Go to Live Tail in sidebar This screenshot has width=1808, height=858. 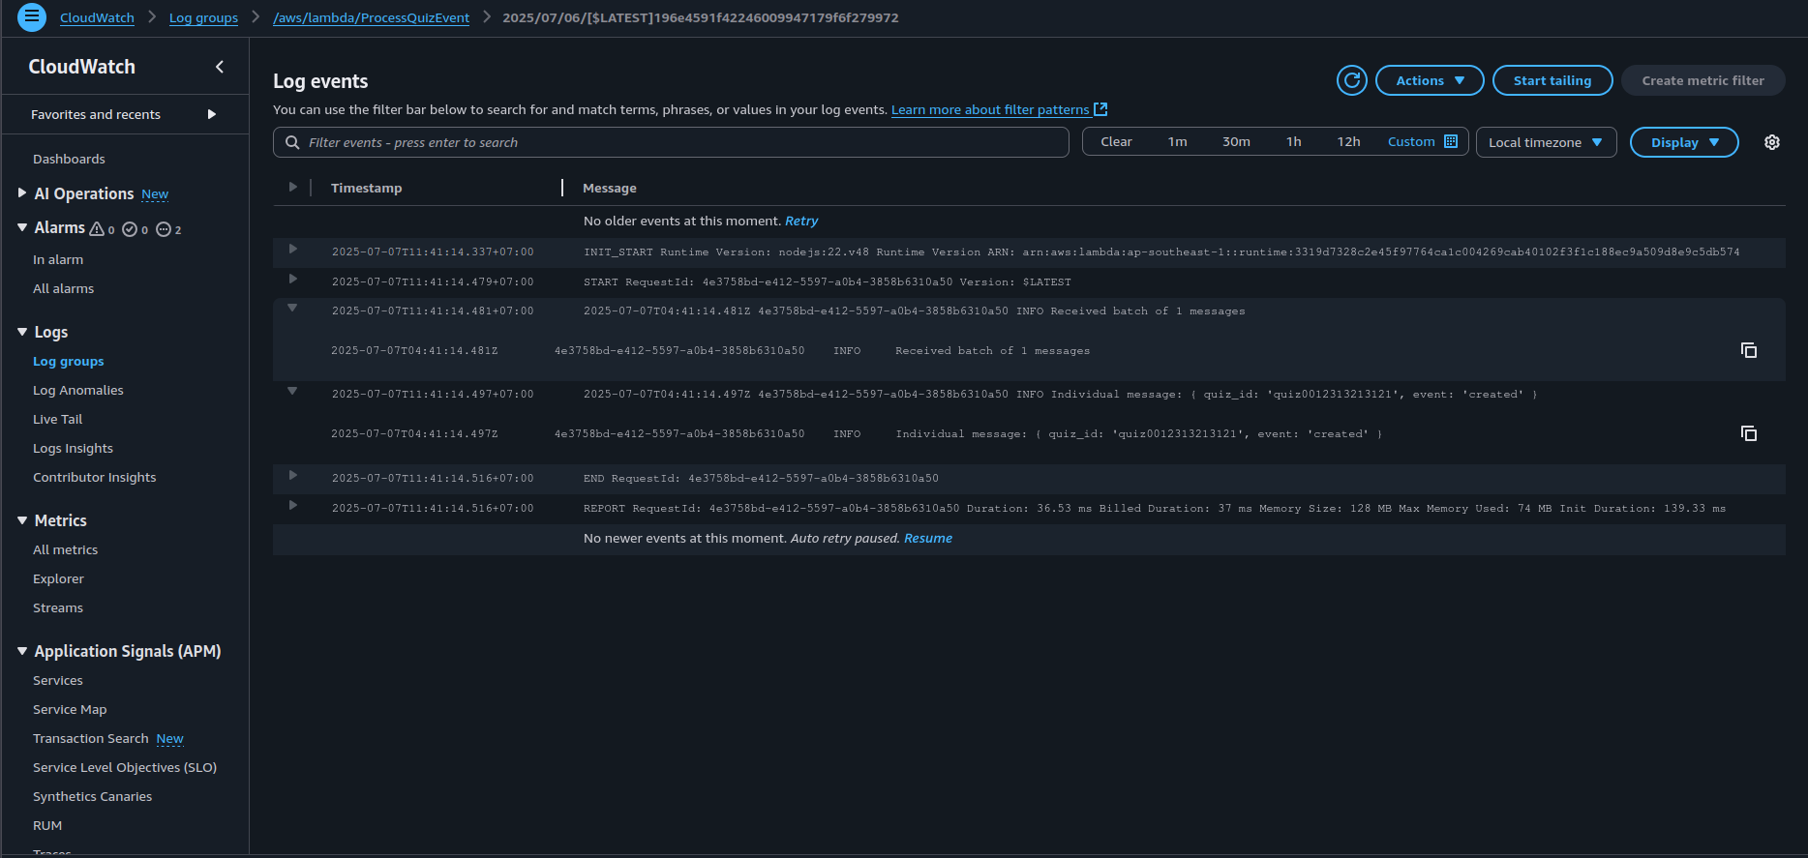(57, 419)
